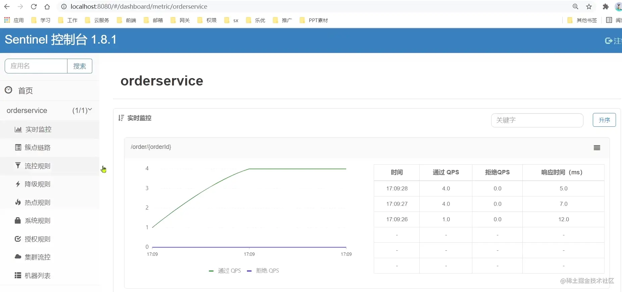The image size is (622, 292).
Task: Open the 系统规则 menu item
Action: pos(50,221)
